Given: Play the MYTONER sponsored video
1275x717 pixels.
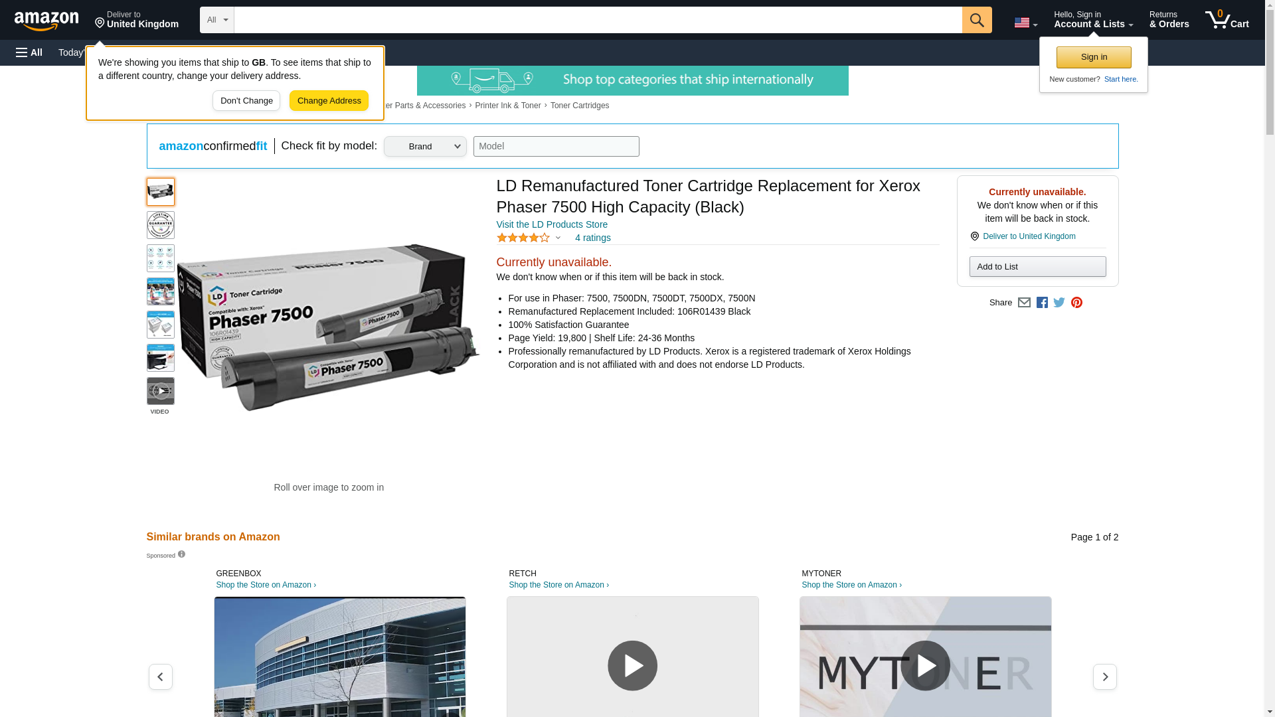Looking at the screenshot, I should click(x=925, y=665).
